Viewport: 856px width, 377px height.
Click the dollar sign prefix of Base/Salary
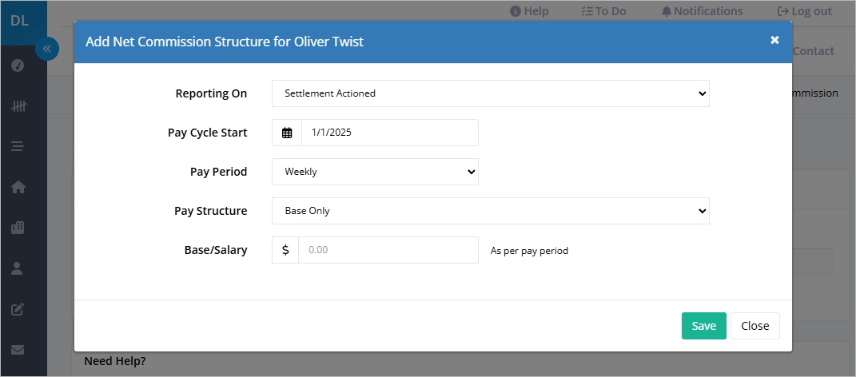(285, 250)
